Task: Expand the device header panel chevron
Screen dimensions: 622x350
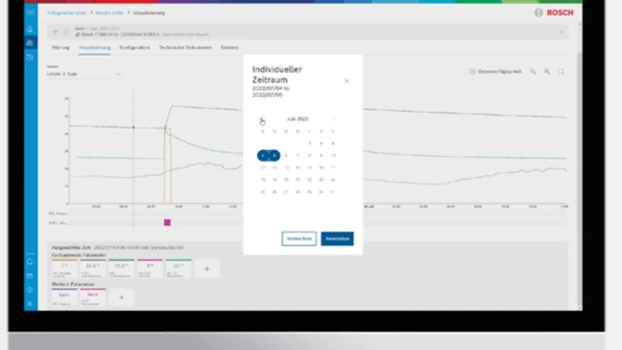Action: click(561, 33)
